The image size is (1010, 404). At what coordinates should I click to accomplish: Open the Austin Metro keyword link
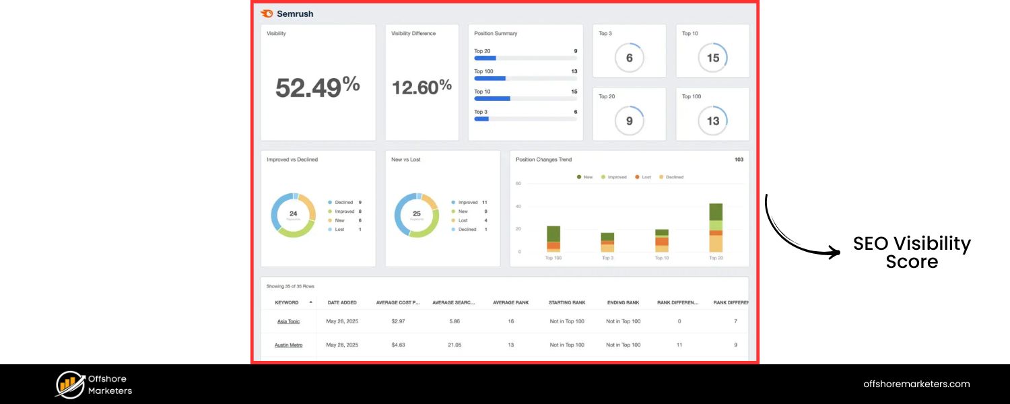click(288, 345)
